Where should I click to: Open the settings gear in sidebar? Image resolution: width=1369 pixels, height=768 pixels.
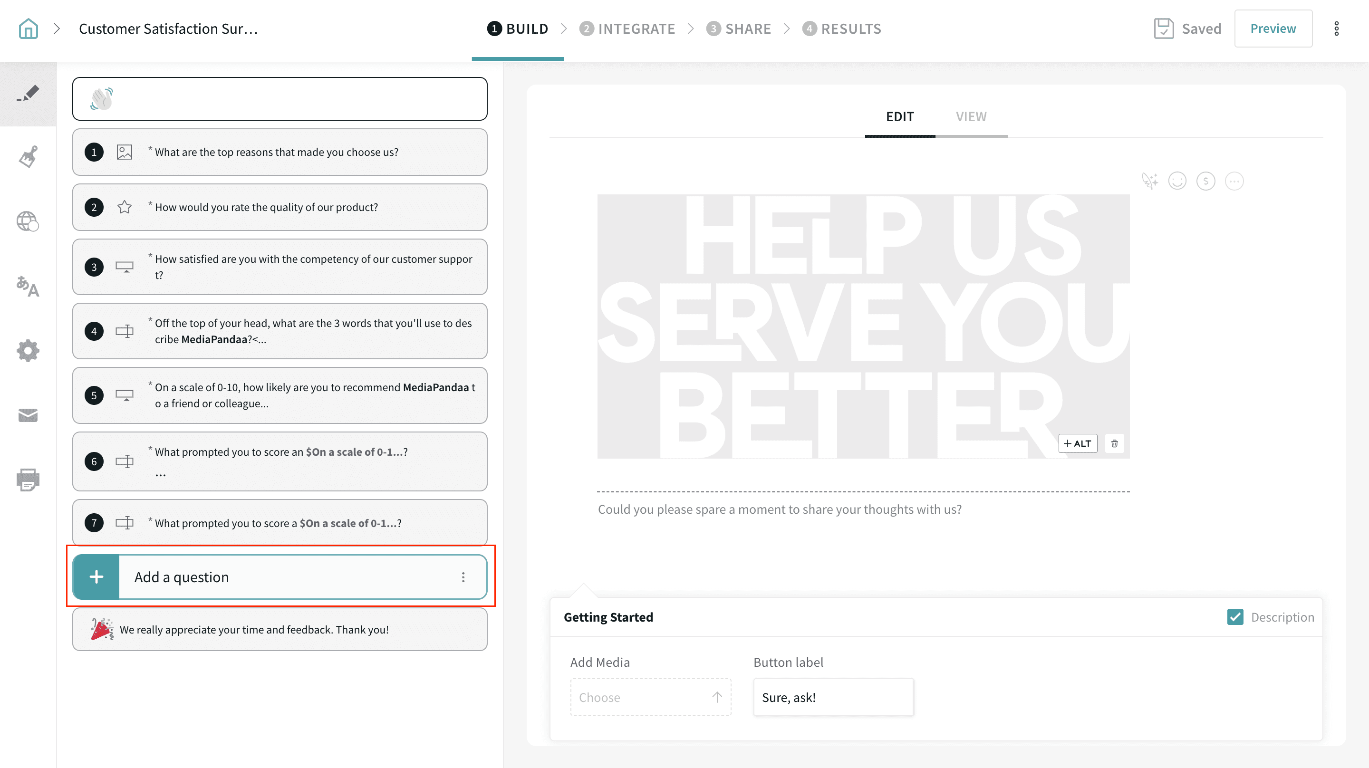[28, 351]
